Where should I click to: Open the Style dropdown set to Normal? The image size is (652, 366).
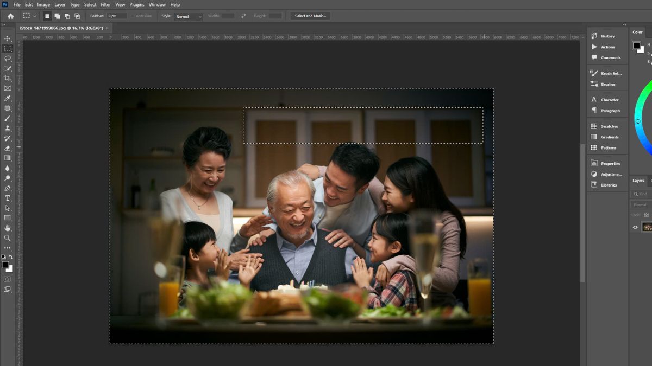coord(188,16)
